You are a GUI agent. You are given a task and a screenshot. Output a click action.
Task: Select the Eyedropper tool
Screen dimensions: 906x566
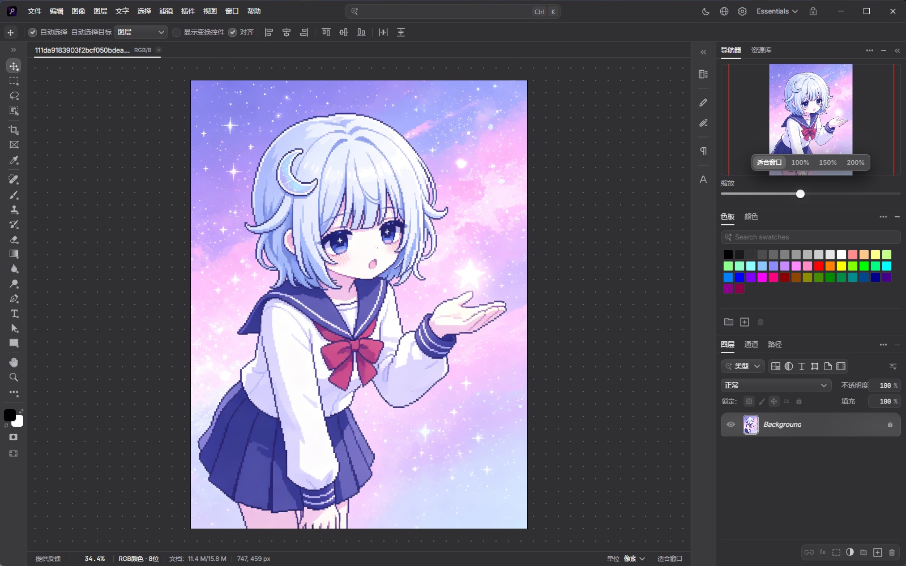click(x=14, y=161)
